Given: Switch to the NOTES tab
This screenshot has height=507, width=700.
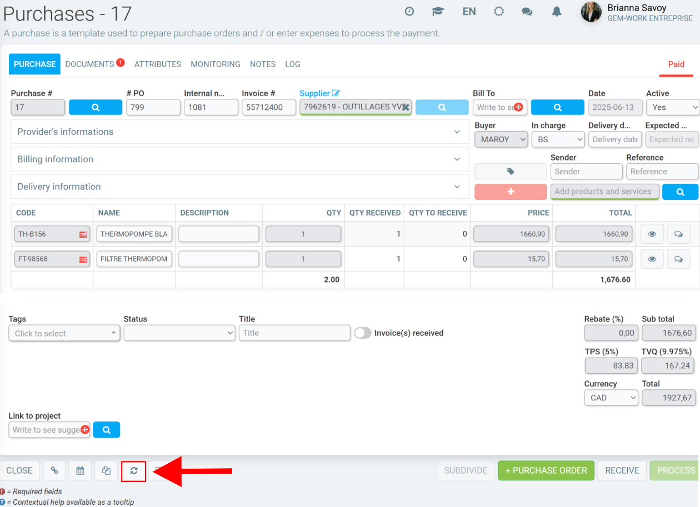Looking at the screenshot, I should click(263, 64).
